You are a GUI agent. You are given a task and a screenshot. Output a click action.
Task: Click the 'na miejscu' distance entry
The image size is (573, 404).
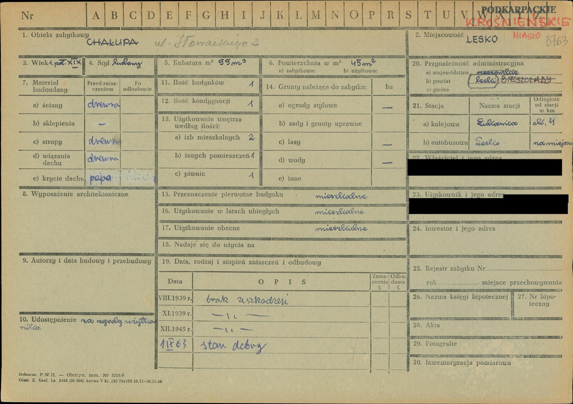pyautogui.click(x=552, y=143)
